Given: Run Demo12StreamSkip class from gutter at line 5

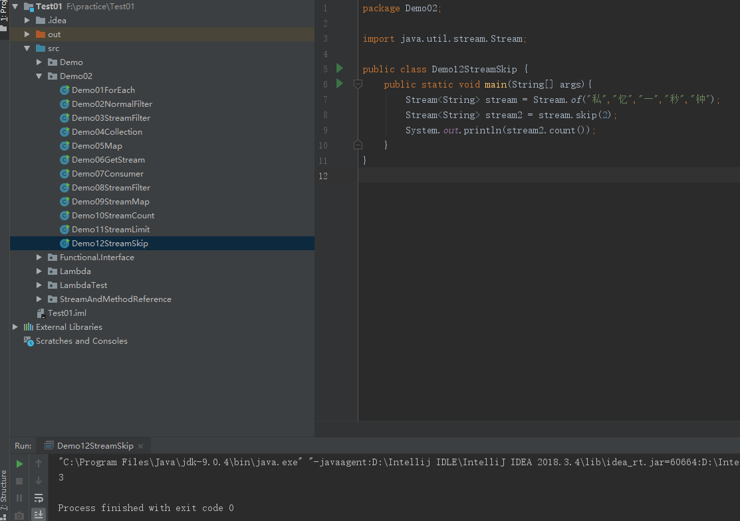Looking at the screenshot, I should click(339, 68).
